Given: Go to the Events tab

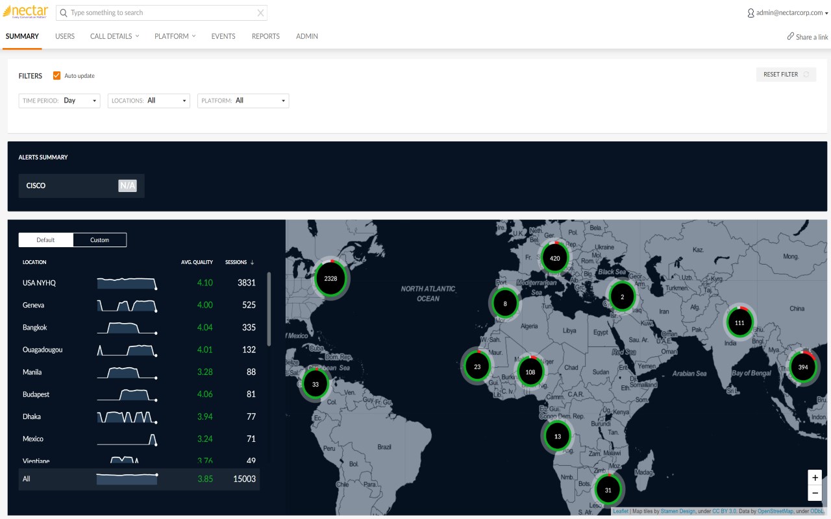Looking at the screenshot, I should pos(223,36).
